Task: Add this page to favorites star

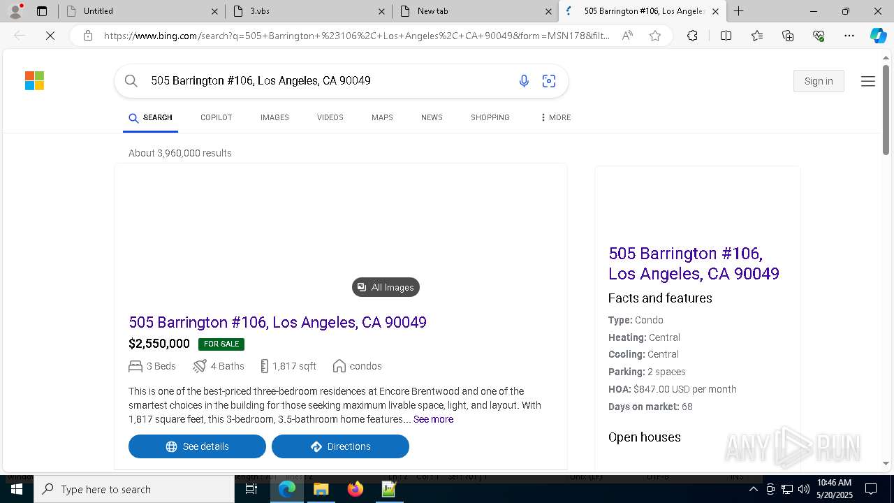Action: [x=655, y=36]
